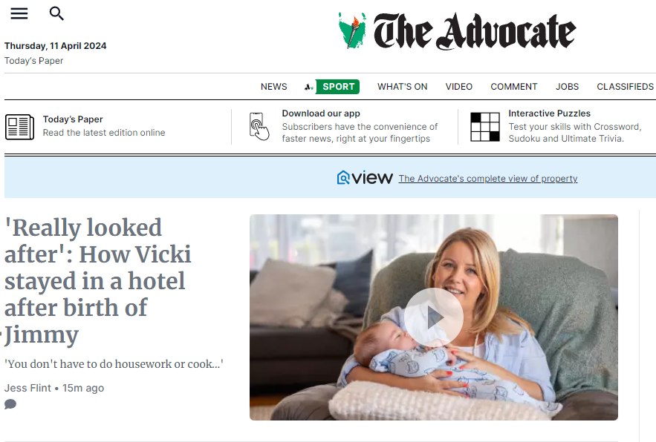The height and width of the screenshot is (442, 656).
Task: Open the JOBS section
Action: [x=567, y=87]
